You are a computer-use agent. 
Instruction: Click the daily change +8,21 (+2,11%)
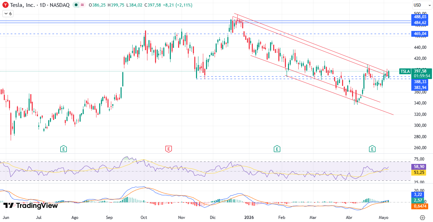click(x=177, y=5)
